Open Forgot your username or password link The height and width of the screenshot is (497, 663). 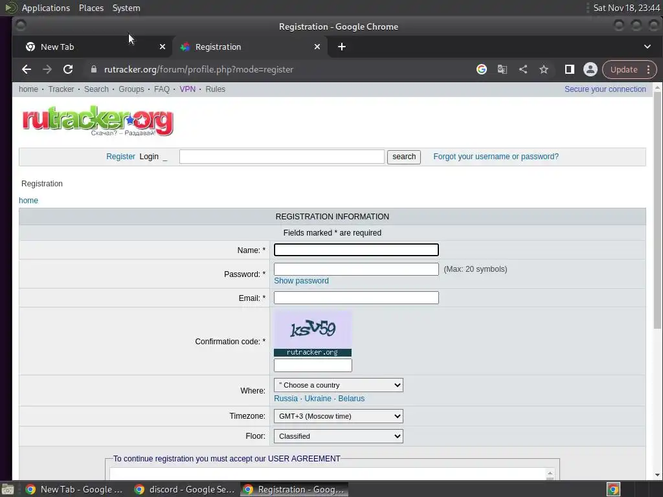coord(495,157)
